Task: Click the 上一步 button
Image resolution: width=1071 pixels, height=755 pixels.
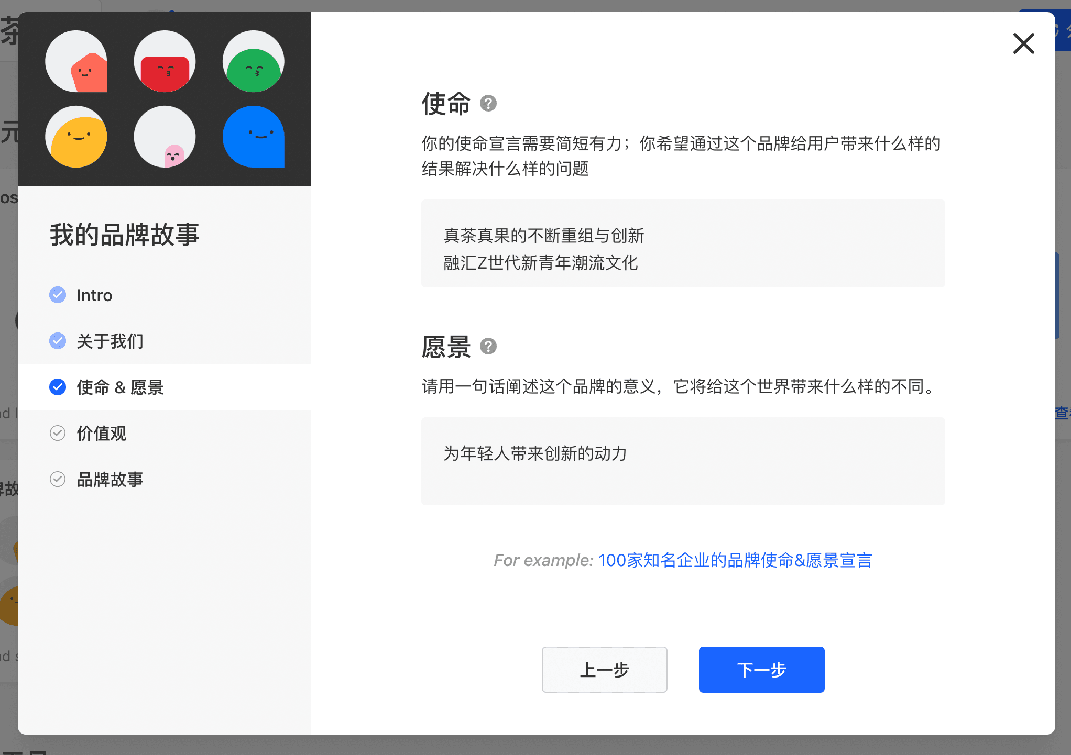Action: click(604, 670)
